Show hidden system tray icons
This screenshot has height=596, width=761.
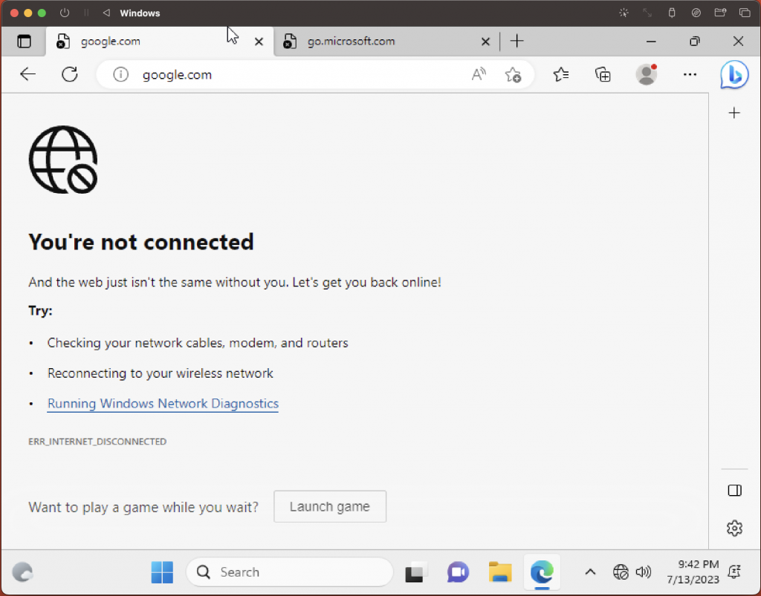[x=590, y=572]
